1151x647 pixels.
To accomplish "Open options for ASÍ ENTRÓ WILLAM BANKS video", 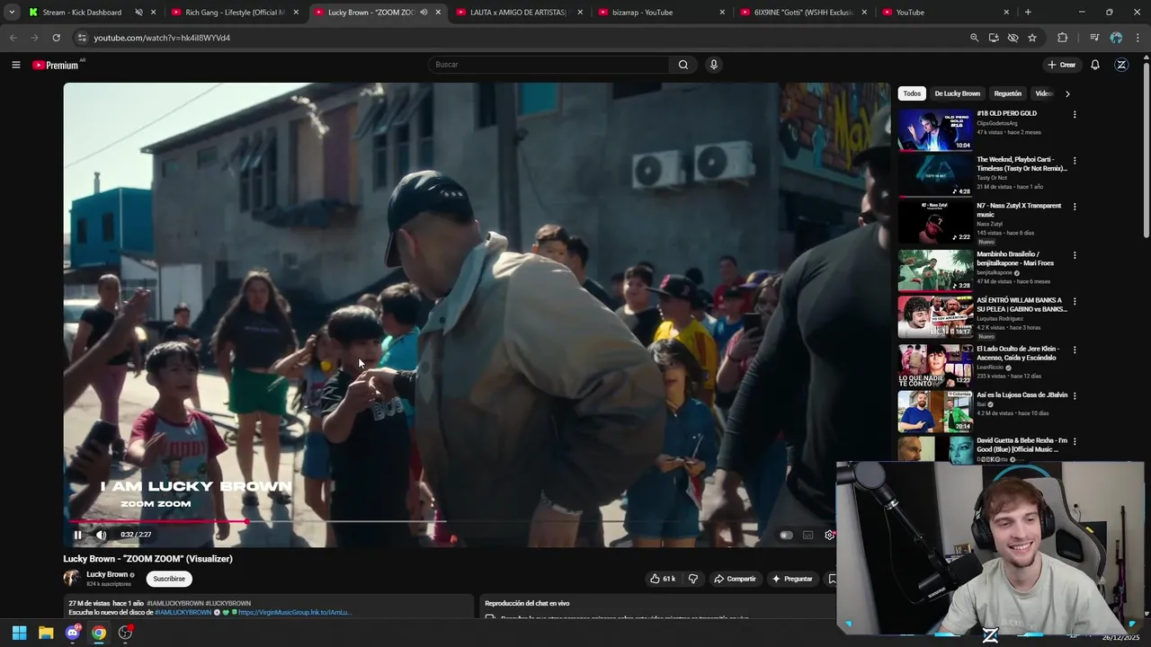I will coord(1074,301).
